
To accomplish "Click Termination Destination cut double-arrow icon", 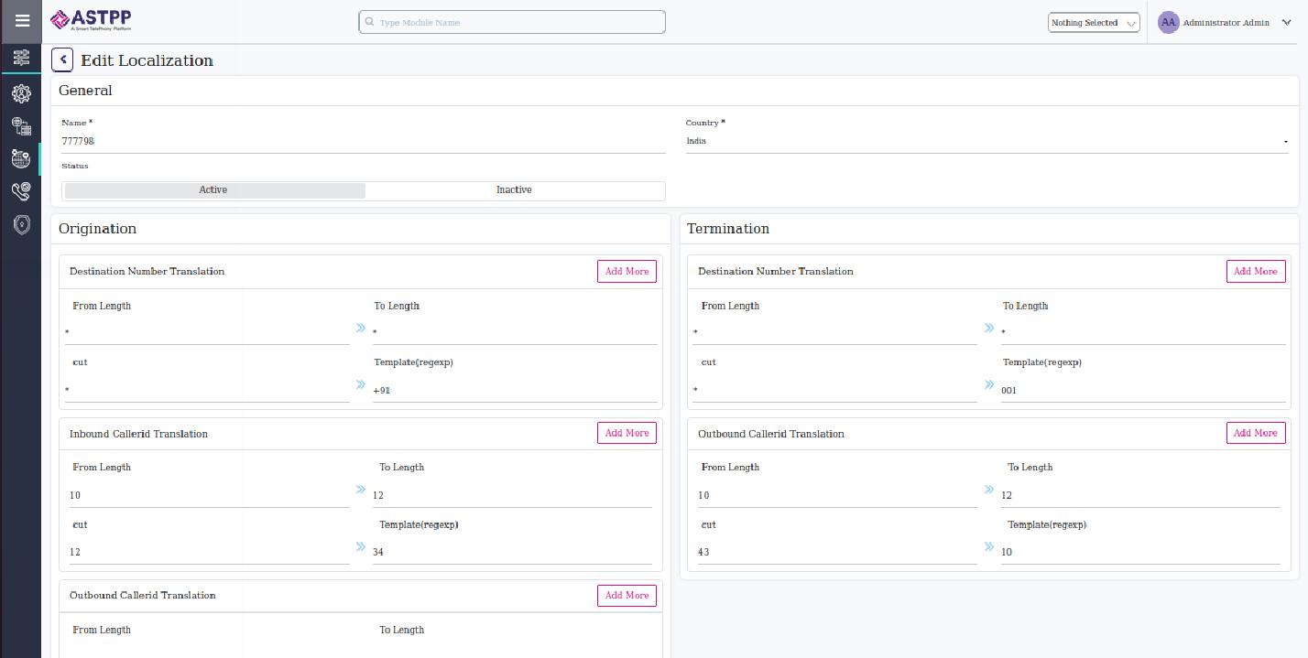I will click(988, 384).
